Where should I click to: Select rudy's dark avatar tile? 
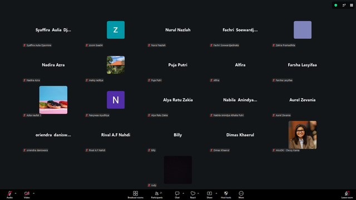(178, 170)
